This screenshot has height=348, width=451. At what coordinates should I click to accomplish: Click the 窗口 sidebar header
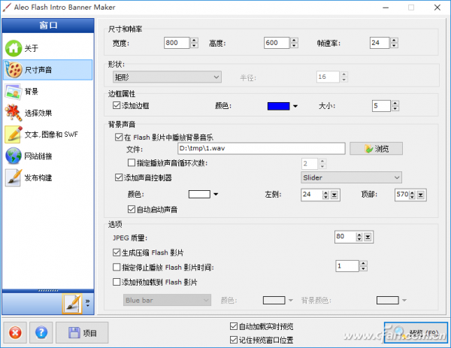pyautogui.click(x=48, y=26)
